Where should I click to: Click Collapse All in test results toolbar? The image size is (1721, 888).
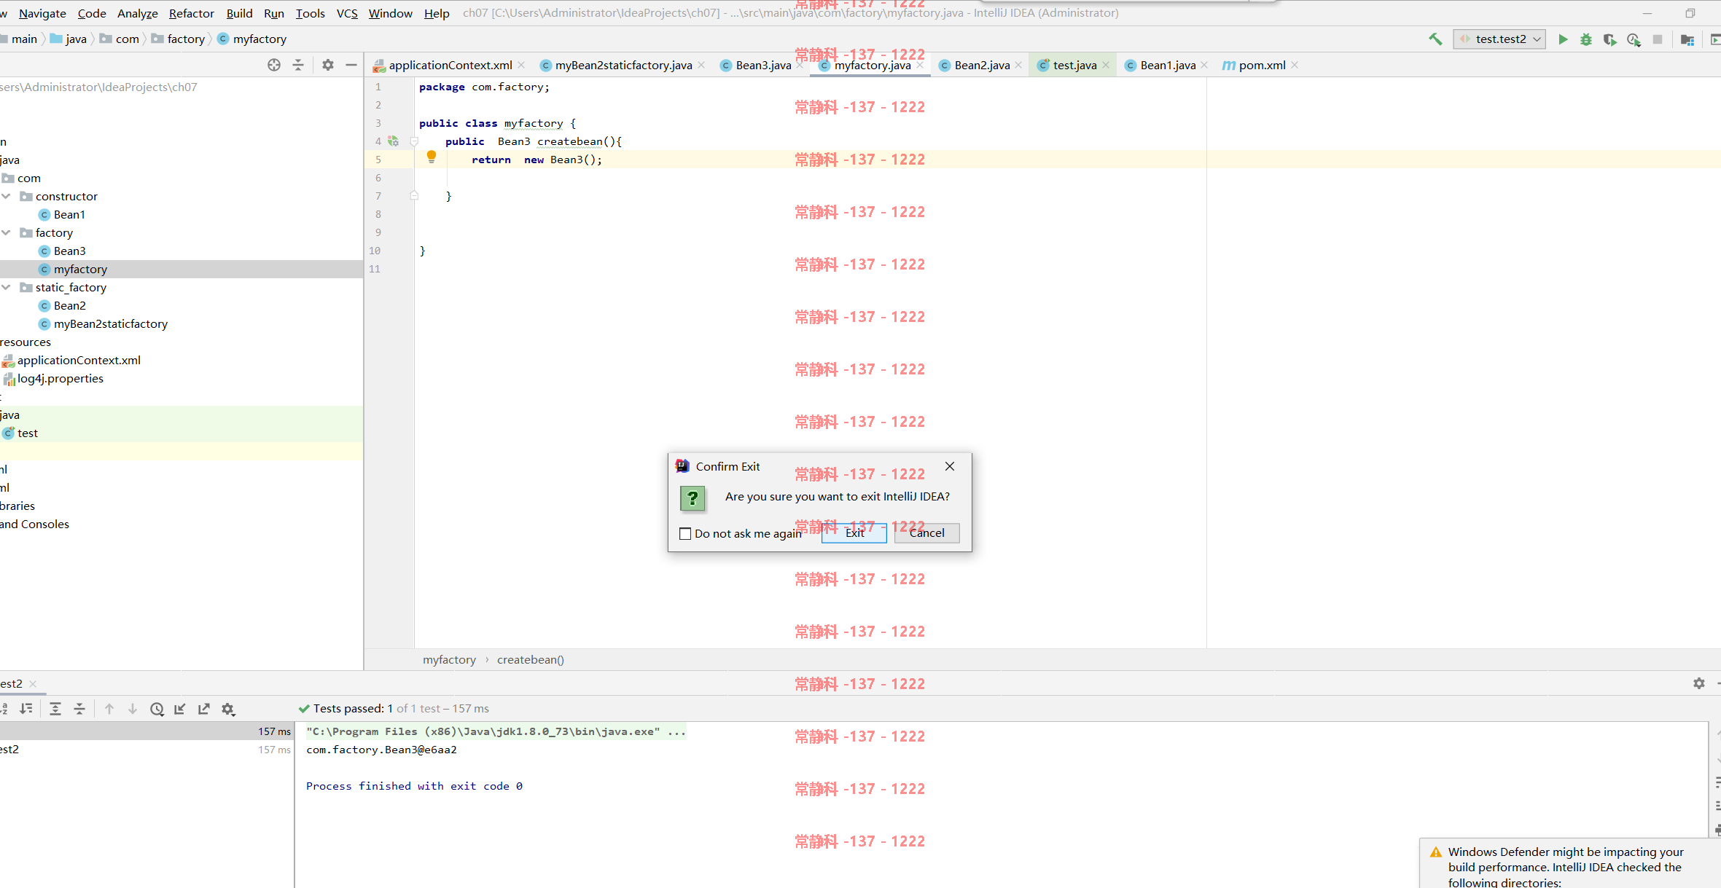click(79, 709)
